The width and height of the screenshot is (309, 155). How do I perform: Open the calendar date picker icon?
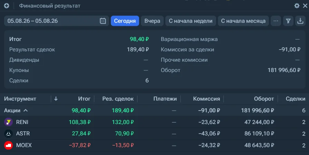coord(103,21)
